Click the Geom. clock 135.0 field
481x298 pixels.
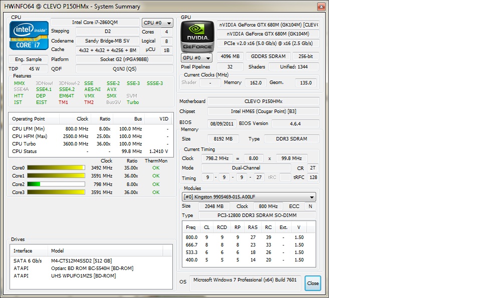click(x=306, y=82)
